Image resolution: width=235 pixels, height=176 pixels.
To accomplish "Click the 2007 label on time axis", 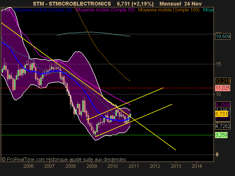I will click(x=49, y=166).
